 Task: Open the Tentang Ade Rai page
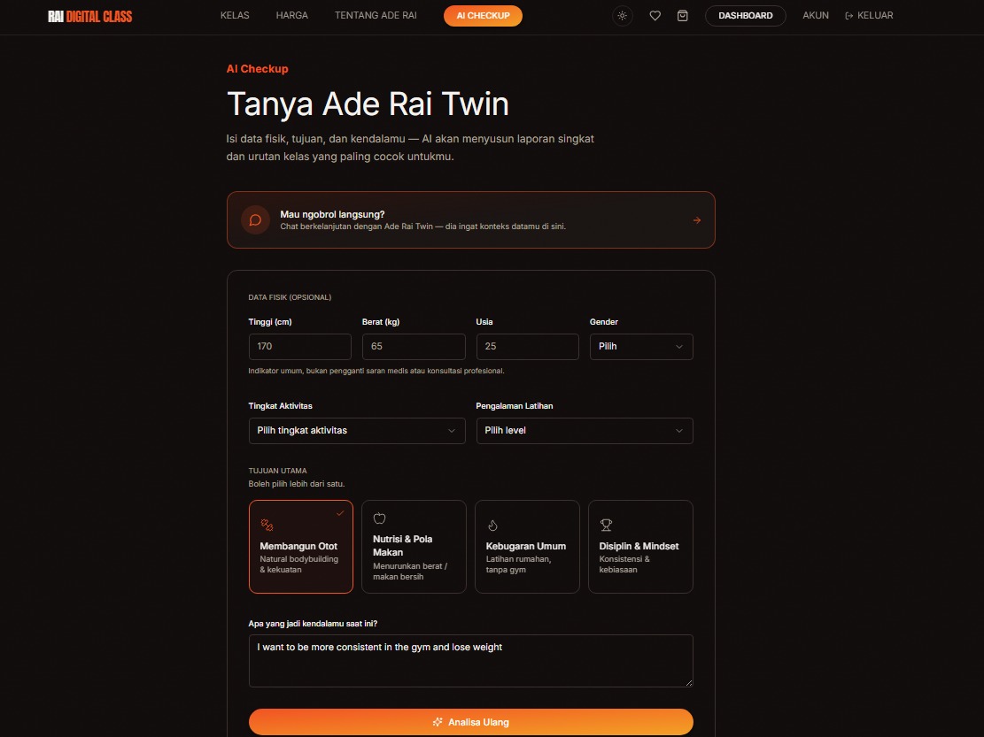[376, 15]
